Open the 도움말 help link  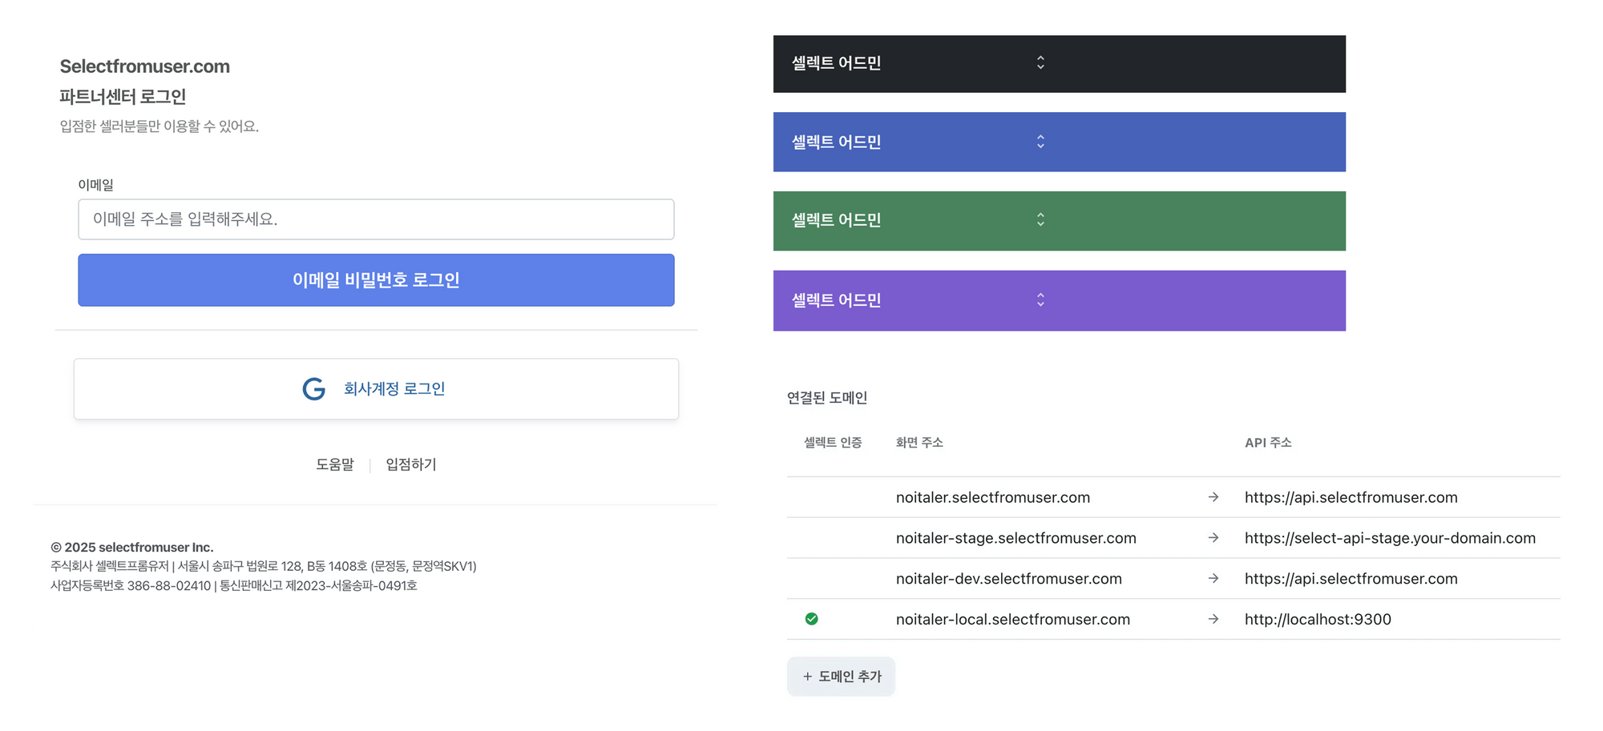(334, 464)
